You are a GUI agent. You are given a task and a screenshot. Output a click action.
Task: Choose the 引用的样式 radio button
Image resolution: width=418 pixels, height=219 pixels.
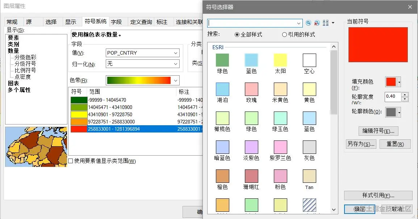[284, 35]
